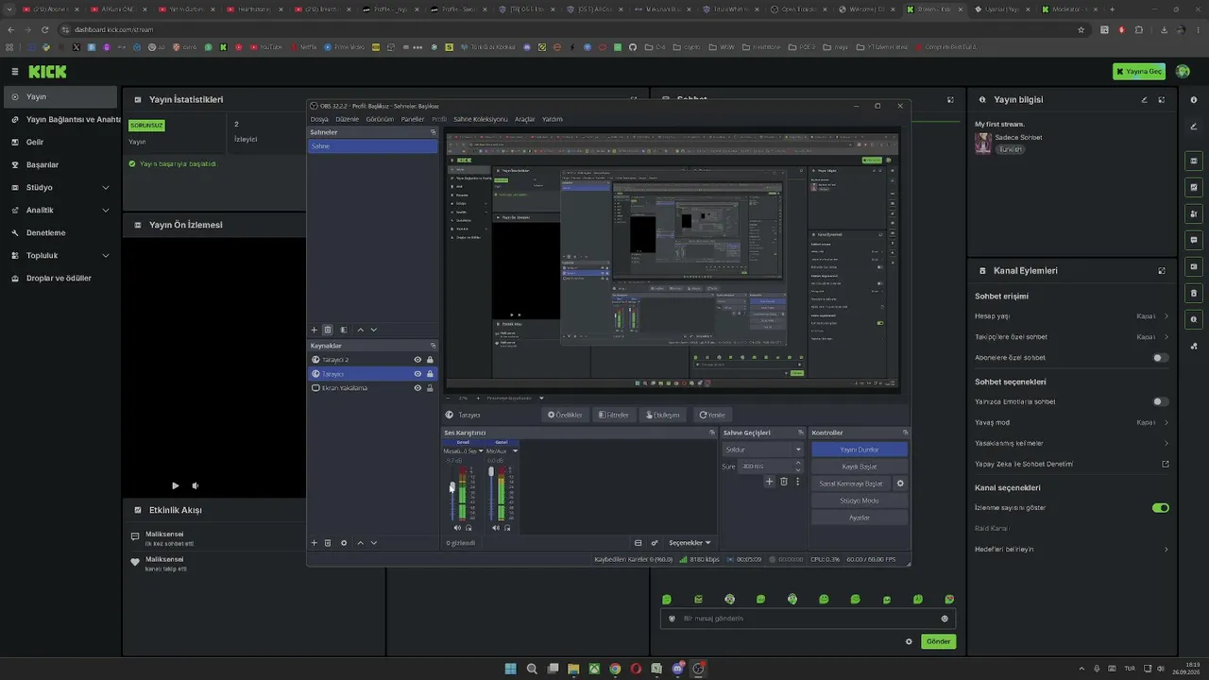Remove selected scene transition with trash icon
This screenshot has width=1209, height=680.
pos(783,482)
